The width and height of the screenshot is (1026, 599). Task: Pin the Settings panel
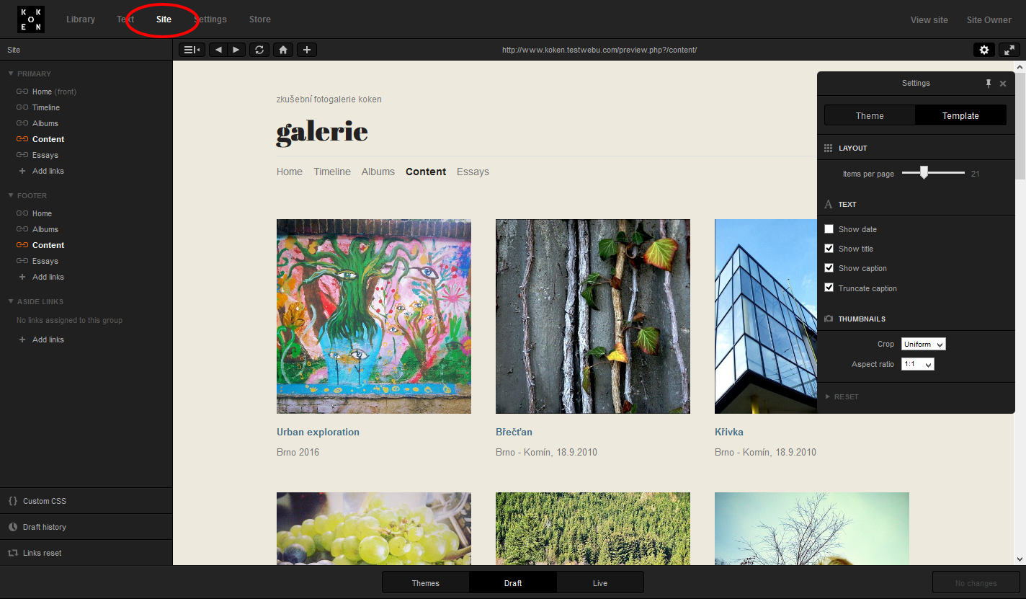989,84
